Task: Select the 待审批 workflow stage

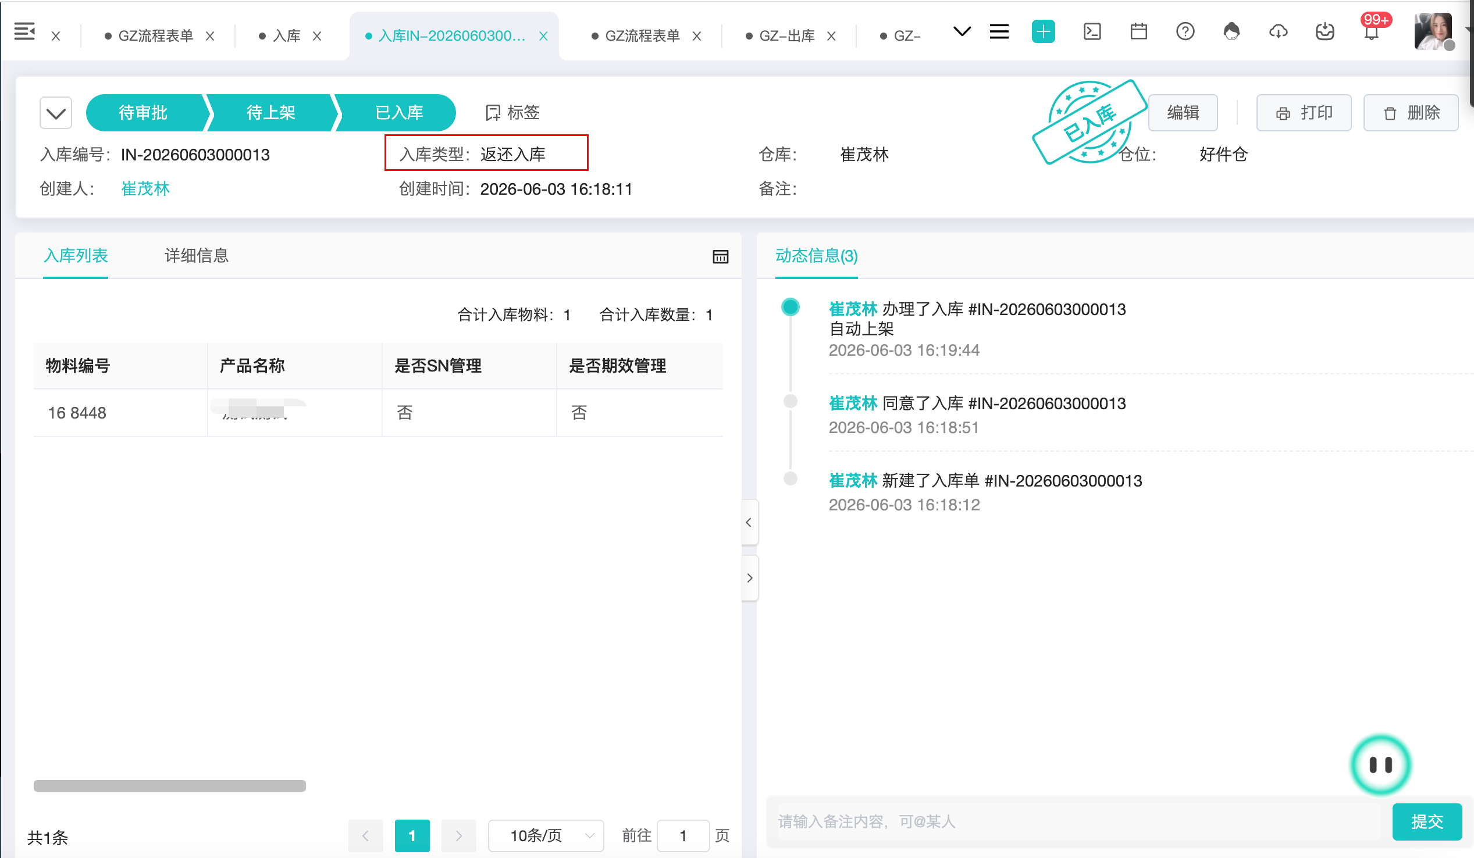Action: pyautogui.click(x=143, y=113)
